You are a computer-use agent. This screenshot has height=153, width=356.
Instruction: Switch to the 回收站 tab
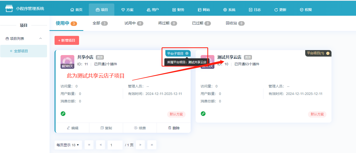pos(235,23)
